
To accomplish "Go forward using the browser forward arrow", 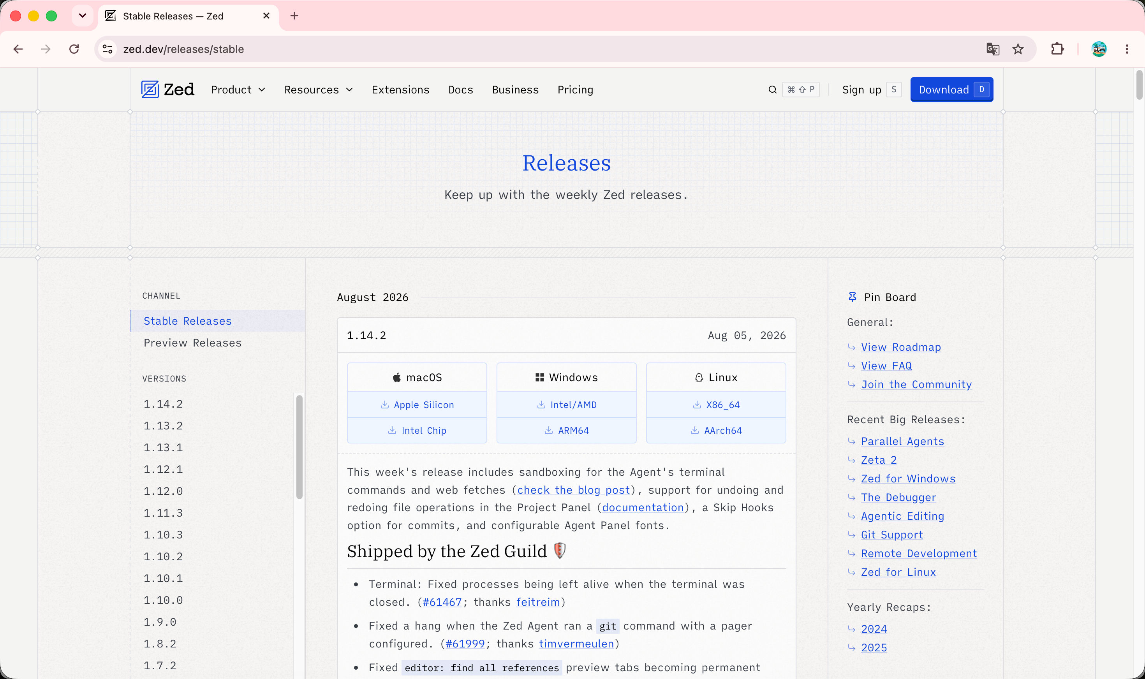I will [46, 49].
